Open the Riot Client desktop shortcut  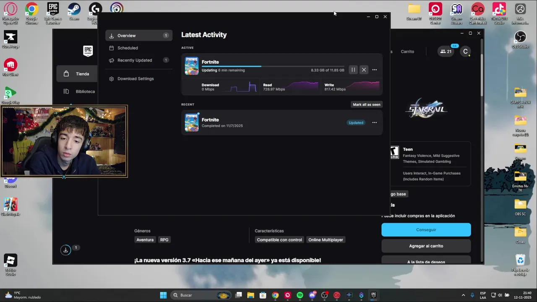[x=10, y=68]
